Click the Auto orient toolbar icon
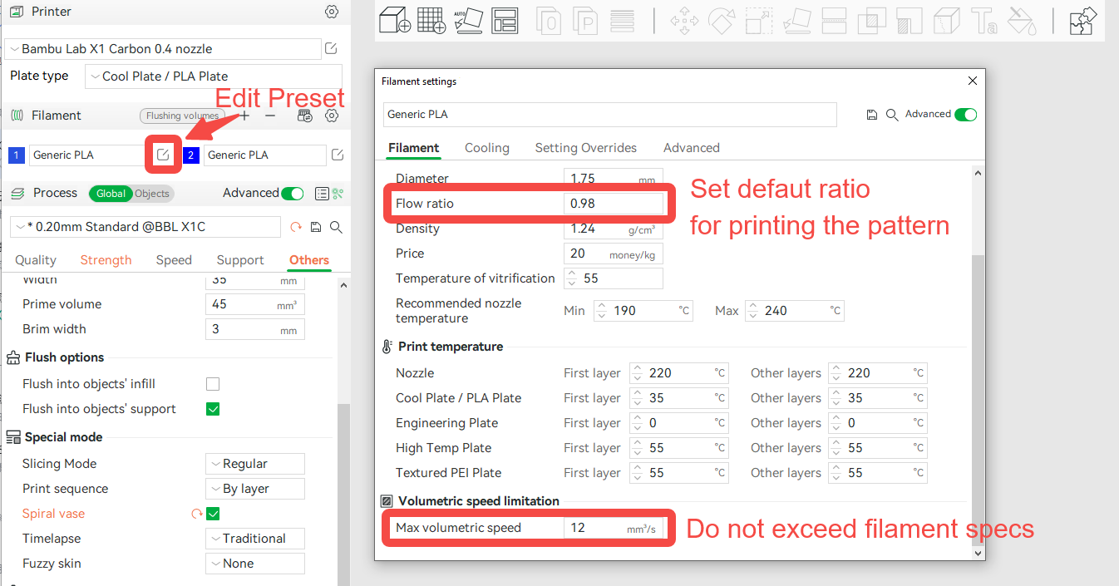Screen dimensions: 1119x586 [468, 19]
